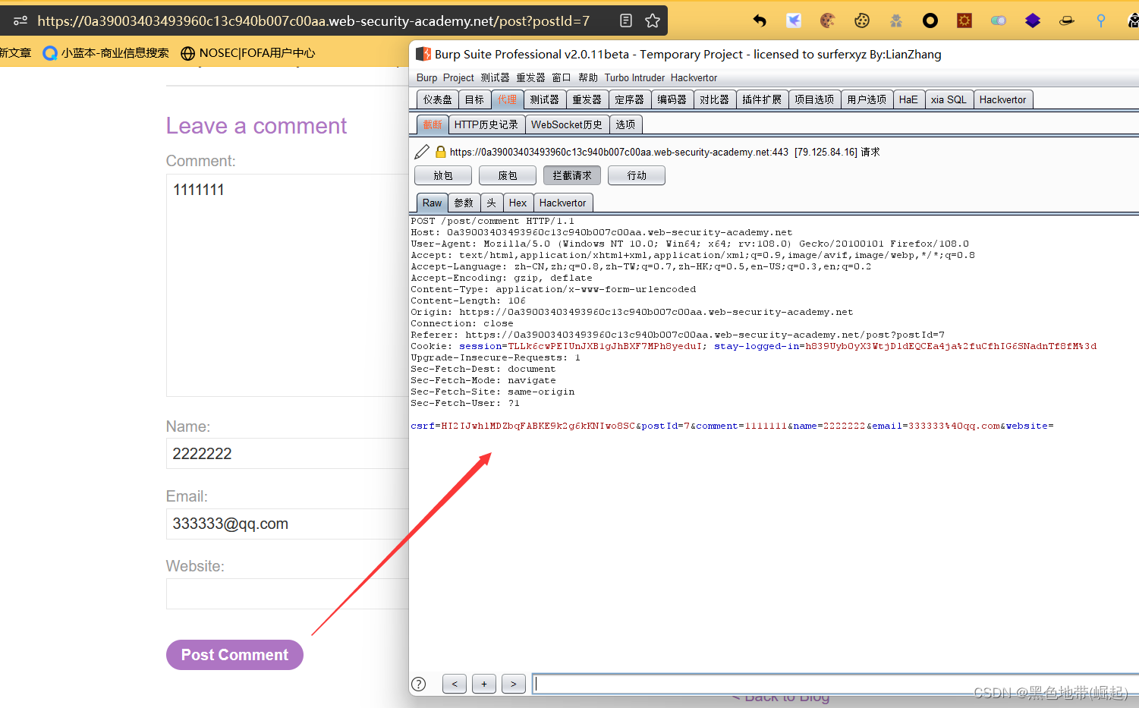Click the help question mark icon
The image size is (1139, 708).
[418, 684]
